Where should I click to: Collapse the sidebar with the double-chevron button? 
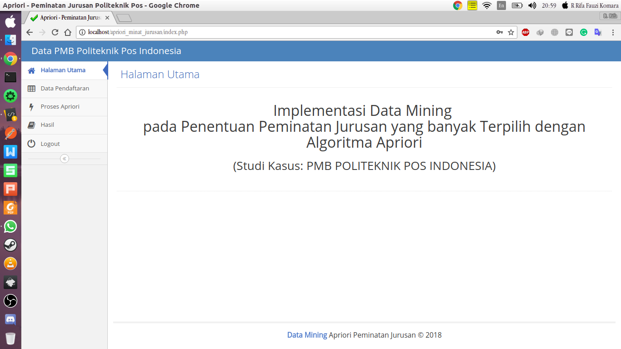click(x=65, y=159)
